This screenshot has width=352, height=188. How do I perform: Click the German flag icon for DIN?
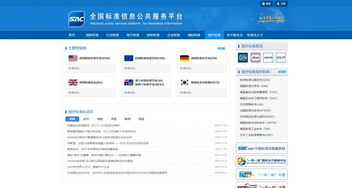point(184,58)
